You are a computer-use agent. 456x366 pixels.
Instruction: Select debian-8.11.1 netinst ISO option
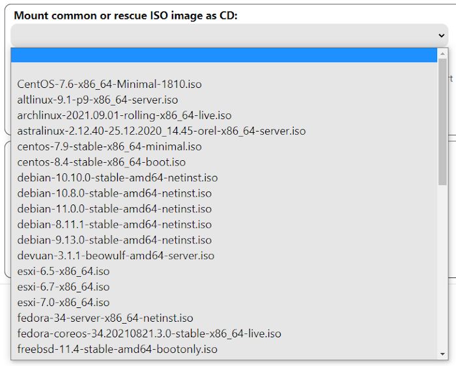(114, 225)
